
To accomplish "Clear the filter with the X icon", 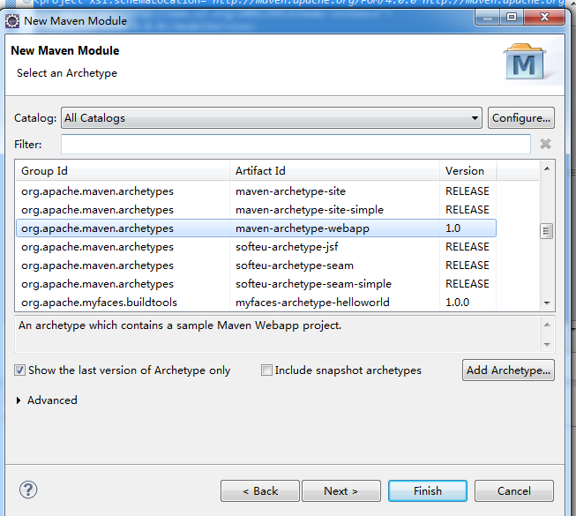I will [x=545, y=144].
